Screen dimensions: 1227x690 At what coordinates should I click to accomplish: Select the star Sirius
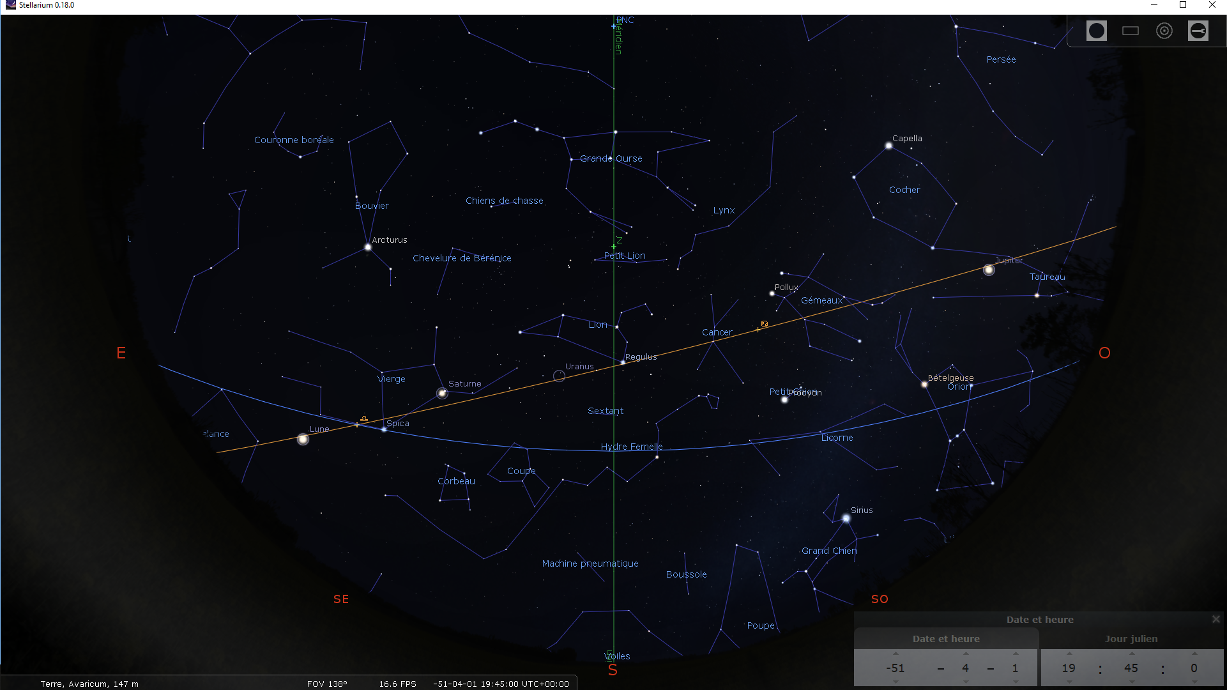[x=846, y=519]
